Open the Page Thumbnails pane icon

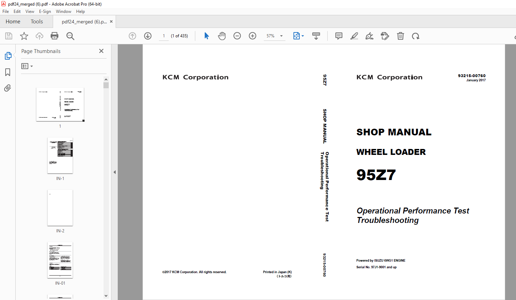[x=8, y=56]
